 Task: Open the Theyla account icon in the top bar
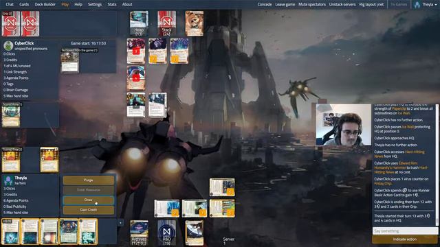tap(417, 5)
